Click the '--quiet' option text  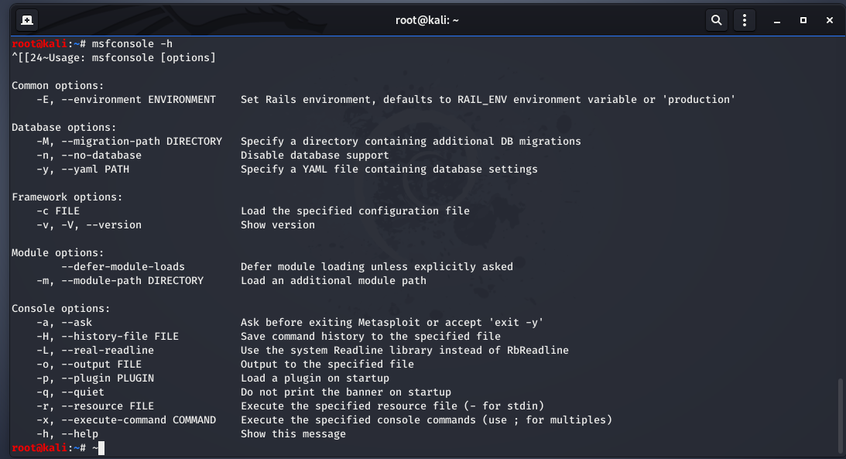pyautogui.click(x=83, y=392)
